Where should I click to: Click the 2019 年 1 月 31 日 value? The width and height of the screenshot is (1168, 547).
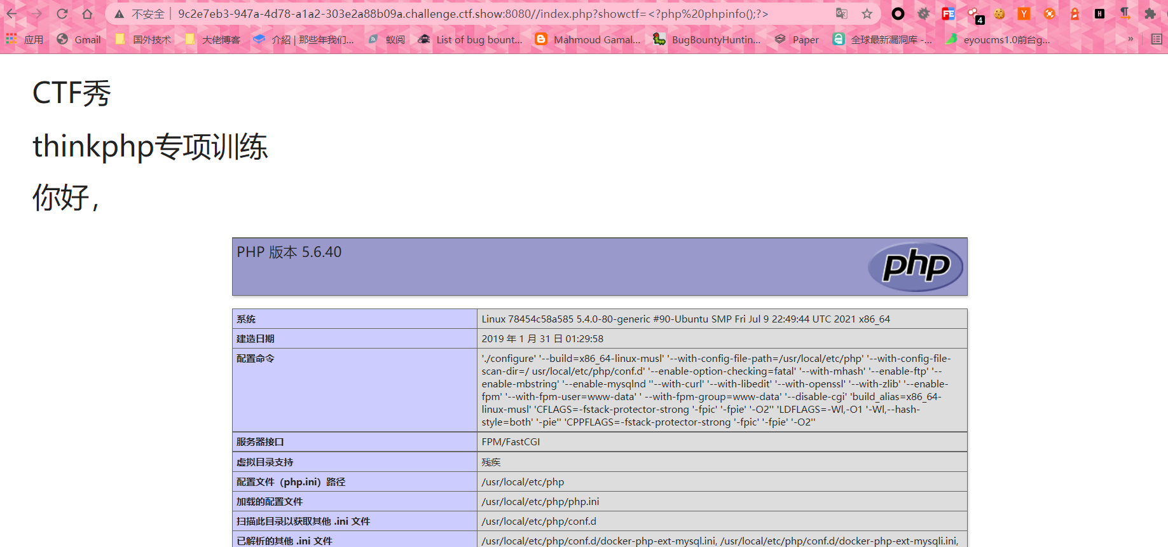click(542, 339)
